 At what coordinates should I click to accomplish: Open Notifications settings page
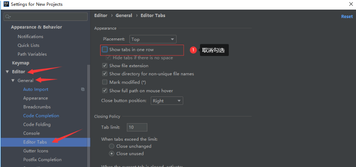[x=30, y=36]
